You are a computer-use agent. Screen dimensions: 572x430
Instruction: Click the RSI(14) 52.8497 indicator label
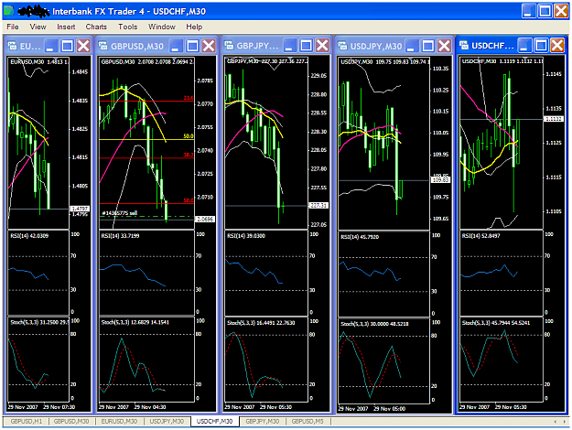tap(480, 236)
